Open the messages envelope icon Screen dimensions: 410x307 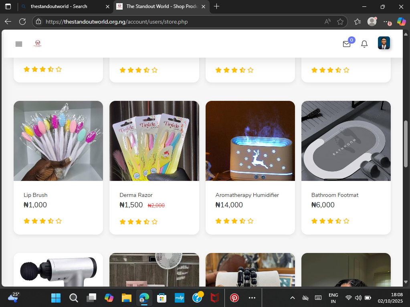(347, 44)
